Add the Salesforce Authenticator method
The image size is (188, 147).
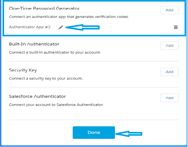170,98
